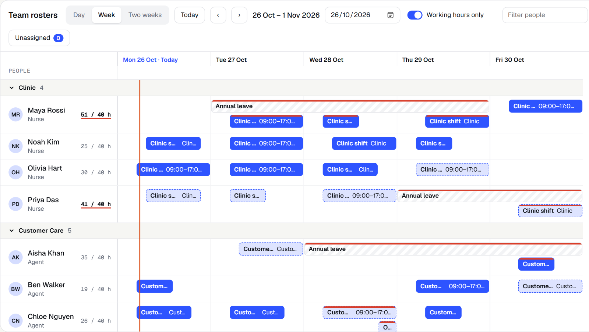Jump to Today
Screen dimensions: 589x332
(x=190, y=15)
